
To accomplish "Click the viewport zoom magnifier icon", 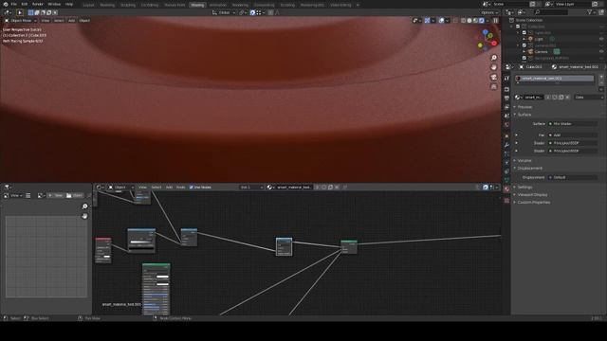I will (x=494, y=58).
